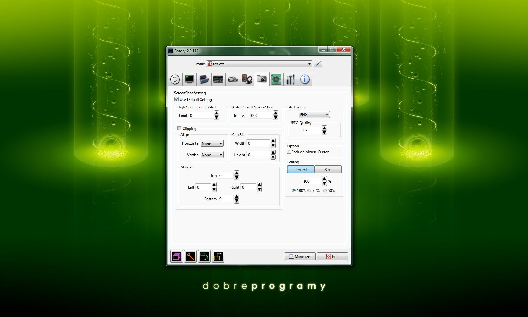Enable the Clipping checkbox

[x=179, y=128]
